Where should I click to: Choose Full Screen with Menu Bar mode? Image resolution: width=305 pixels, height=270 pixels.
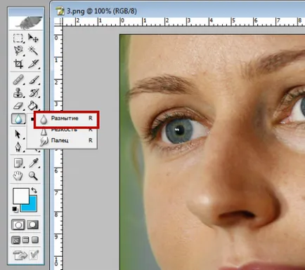coord(25,240)
